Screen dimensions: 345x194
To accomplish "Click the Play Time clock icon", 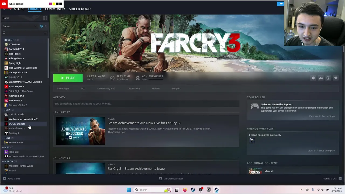I will pos(112,78).
